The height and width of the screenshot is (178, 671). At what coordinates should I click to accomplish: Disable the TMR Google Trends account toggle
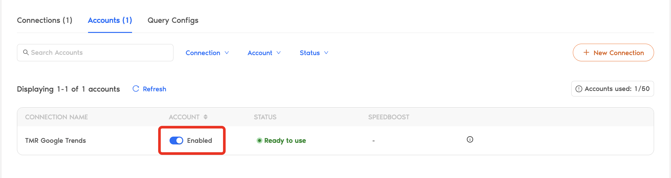click(x=176, y=141)
